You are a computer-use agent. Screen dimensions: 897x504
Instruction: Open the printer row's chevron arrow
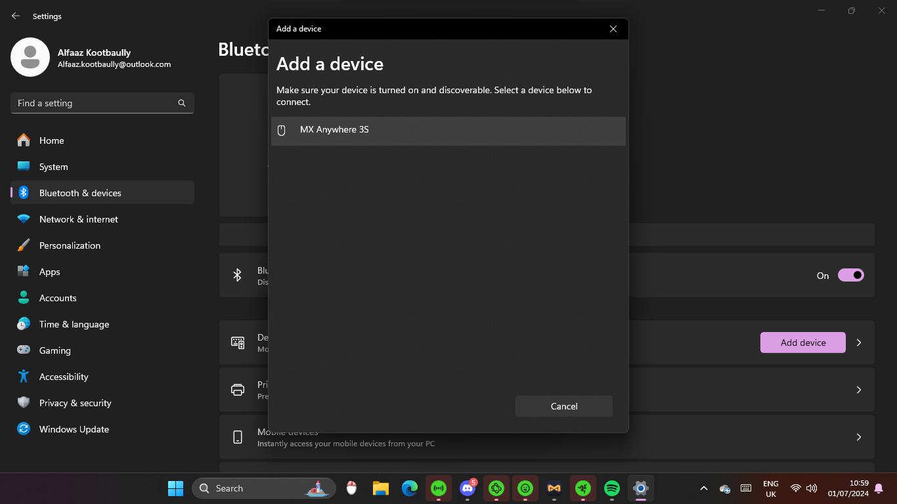pyautogui.click(x=859, y=390)
